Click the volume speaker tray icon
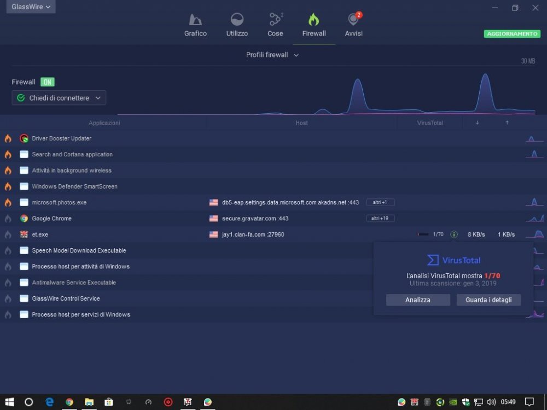Screen dimensions: 547x410 click(491, 402)
